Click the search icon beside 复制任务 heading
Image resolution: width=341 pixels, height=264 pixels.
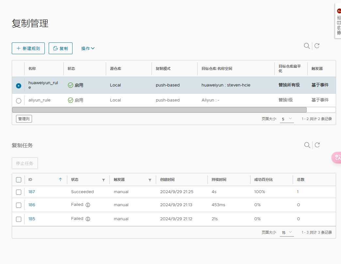pyautogui.click(x=307, y=145)
